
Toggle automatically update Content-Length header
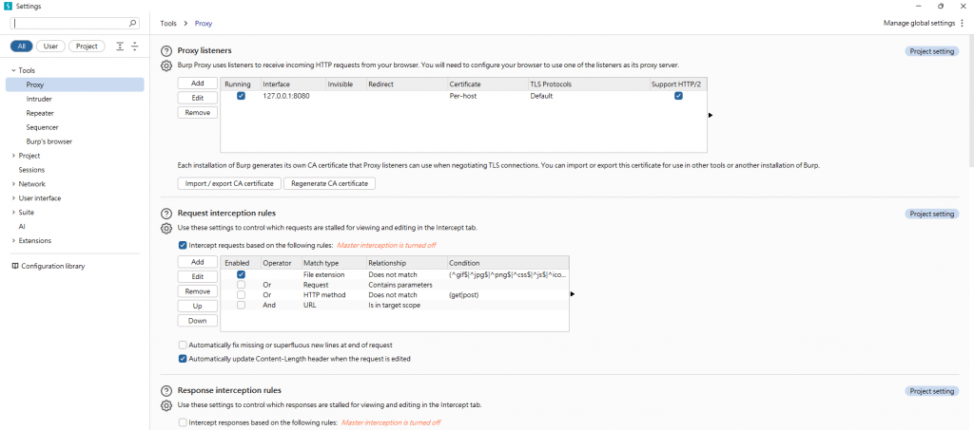click(182, 359)
